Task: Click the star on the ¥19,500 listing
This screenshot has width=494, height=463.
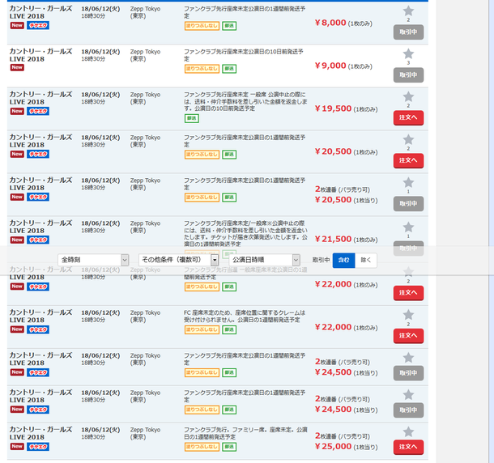Action: point(408,96)
